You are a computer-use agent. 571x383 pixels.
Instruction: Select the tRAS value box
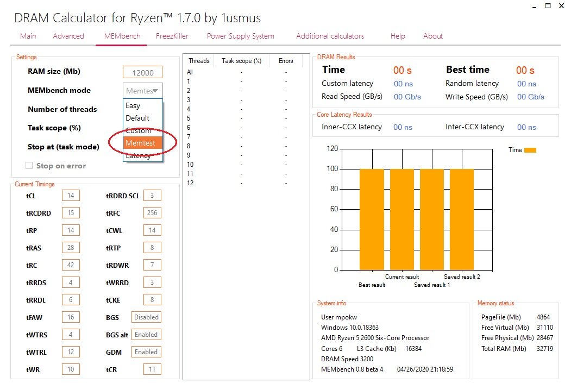71,248
